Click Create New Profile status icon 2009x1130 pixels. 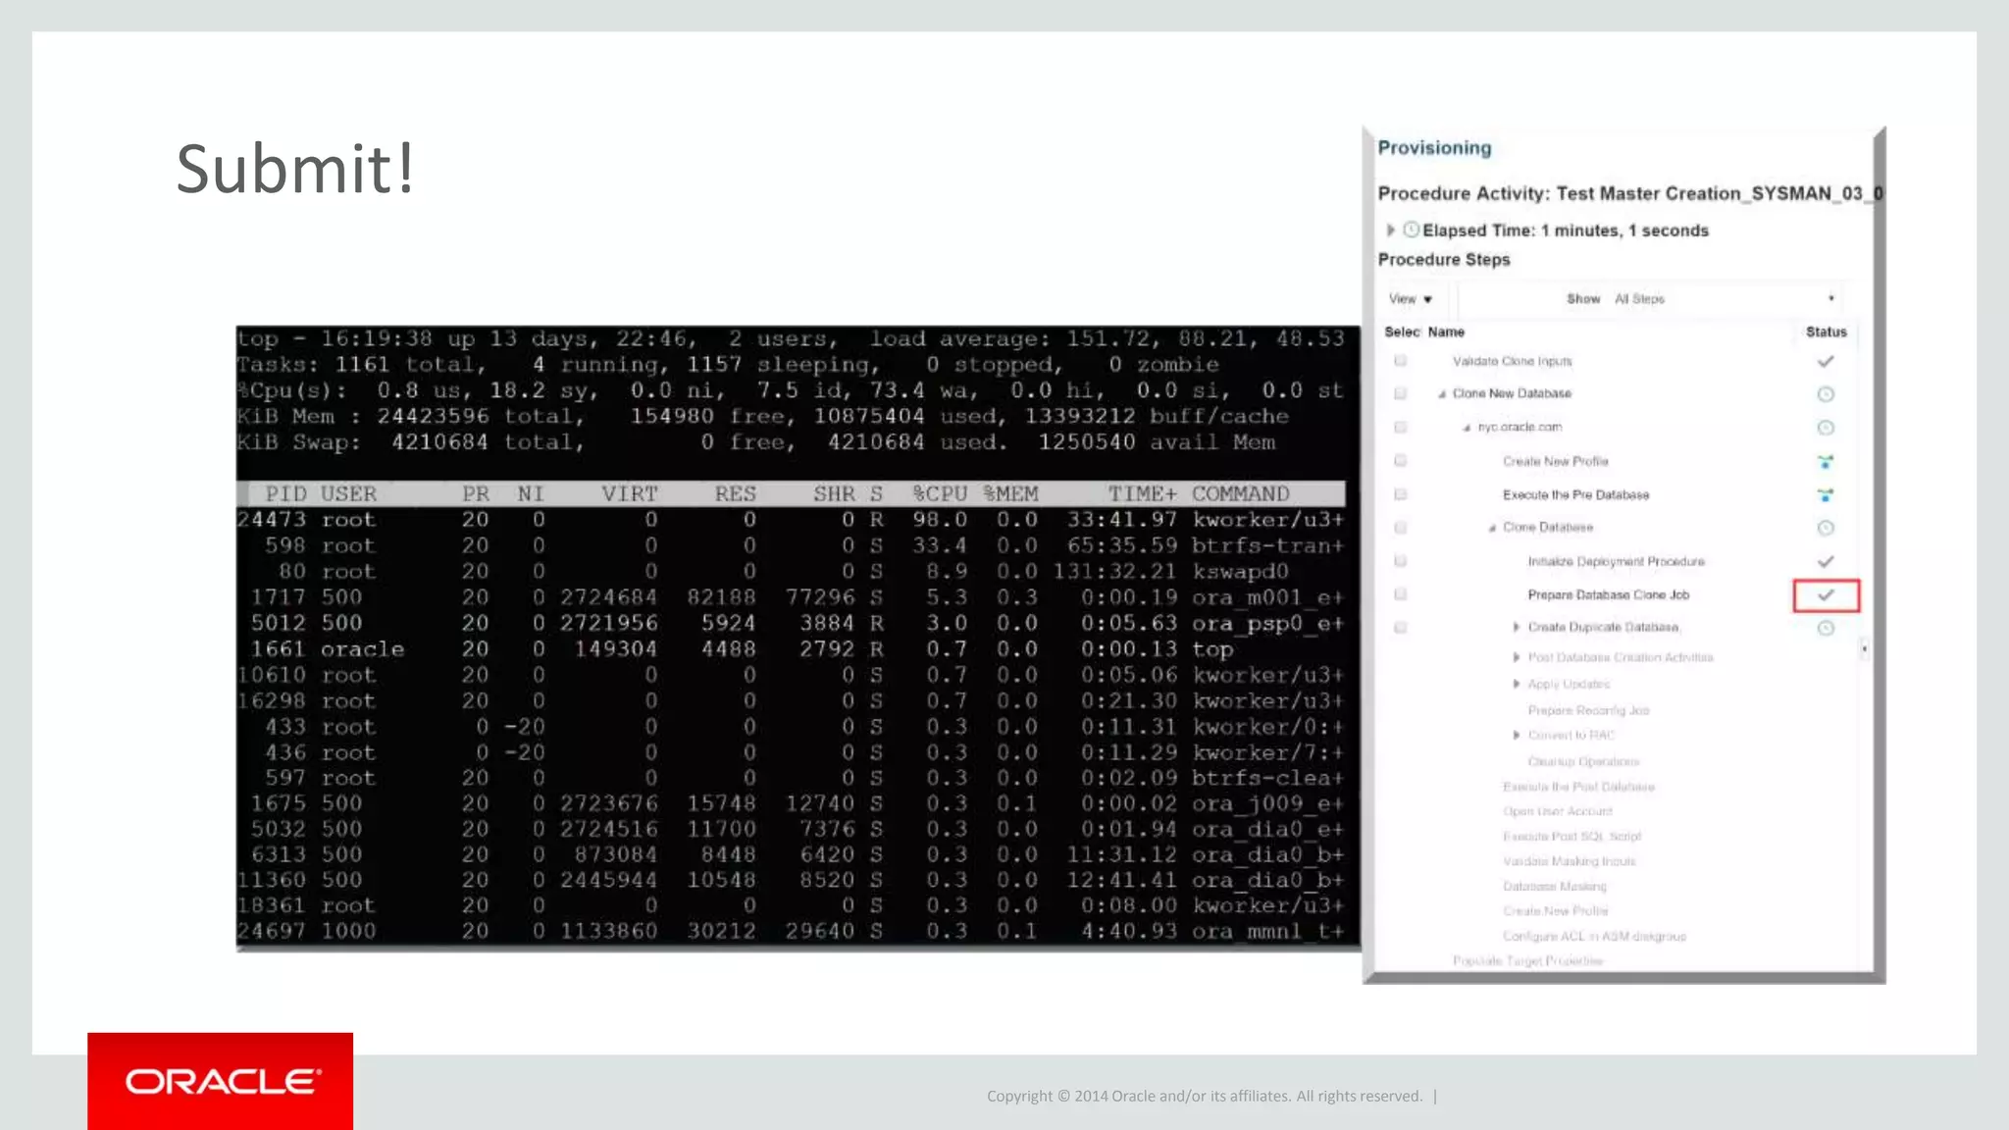[x=1825, y=461]
